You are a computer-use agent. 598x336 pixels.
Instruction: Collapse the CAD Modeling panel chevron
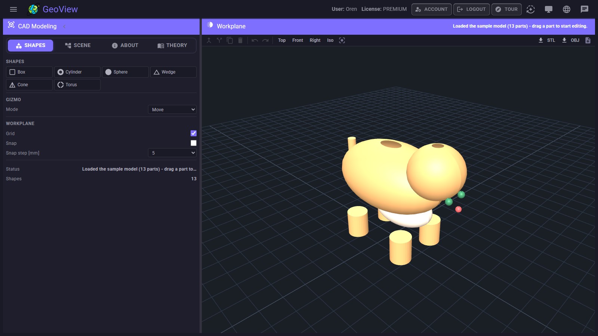point(64,27)
